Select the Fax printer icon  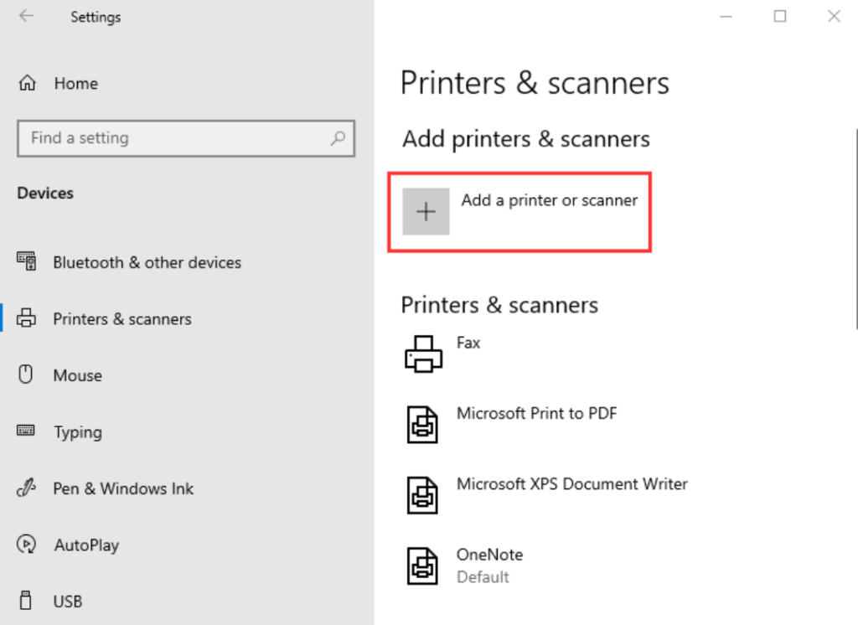pyautogui.click(x=423, y=354)
